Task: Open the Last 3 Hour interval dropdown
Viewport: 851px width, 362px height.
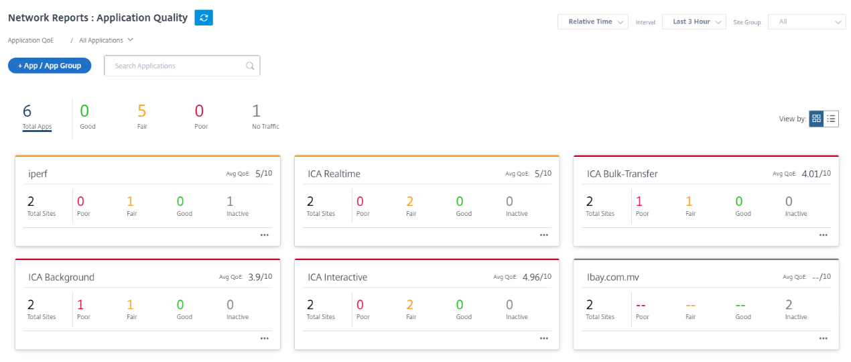Action: pyautogui.click(x=694, y=21)
